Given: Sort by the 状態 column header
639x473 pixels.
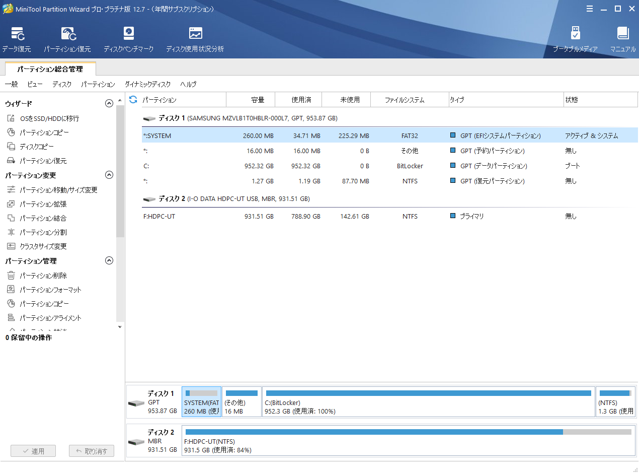Looking at the screenshot, I should (601, 100).
